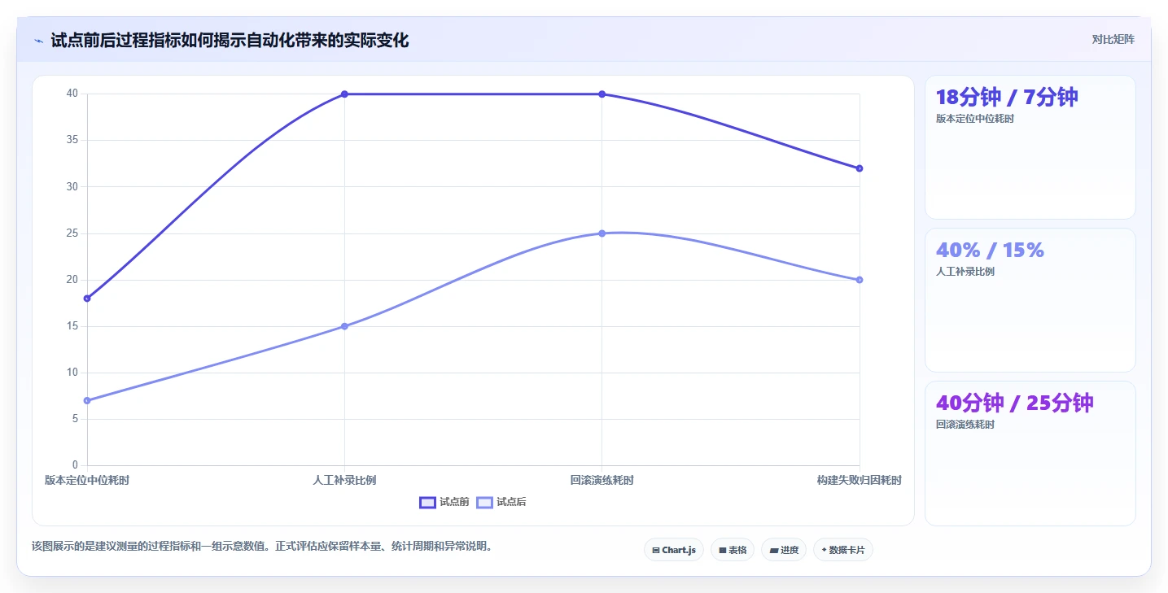Screen dimensions: 1168x593
Task: Click y-axis tick value 5
Action: 75,419
